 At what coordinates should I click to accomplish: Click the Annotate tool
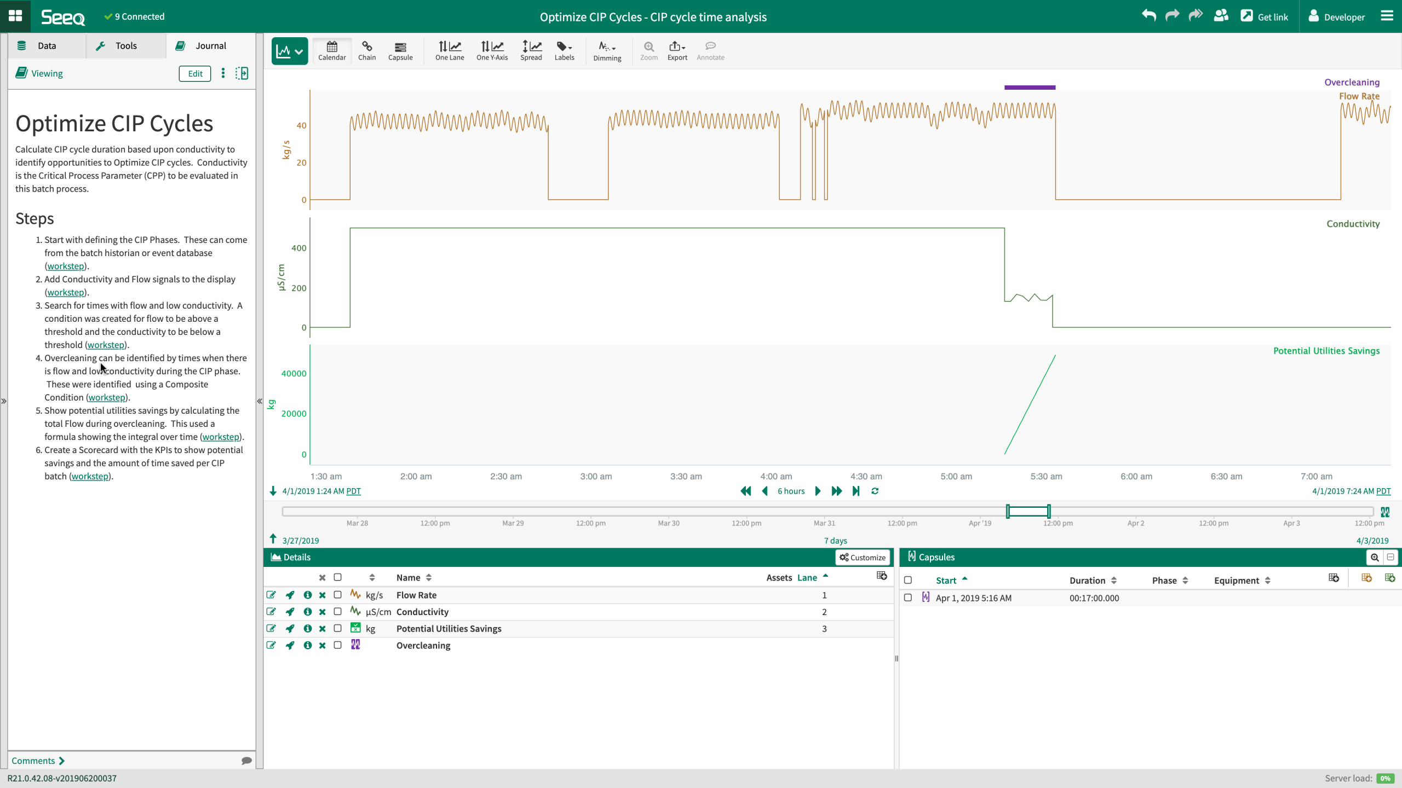[x=710, y=51]
